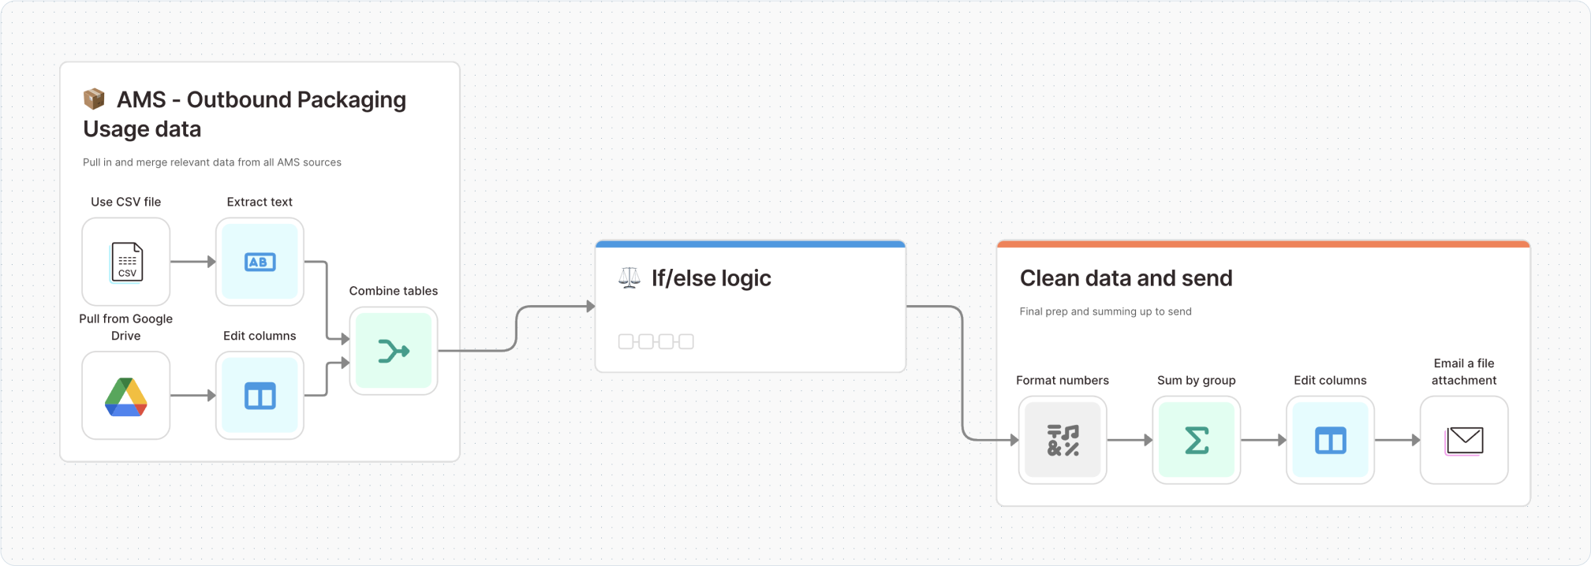1591x566 pixels.
Task: Click the Email a file attachment envelope icon
Action: [1464, 440]
